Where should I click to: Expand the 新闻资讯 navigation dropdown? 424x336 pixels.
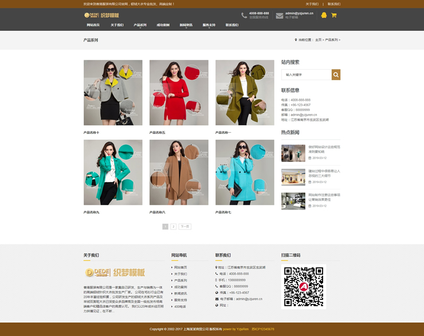coord(186,25)
